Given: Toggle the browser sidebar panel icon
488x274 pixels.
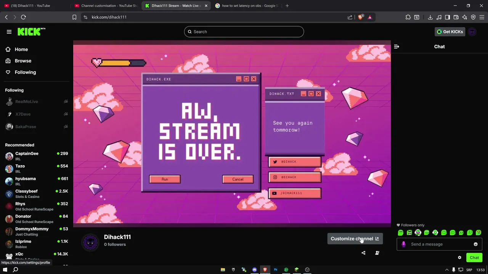Looking at the screenshot, I should click(x=448, y=17).
